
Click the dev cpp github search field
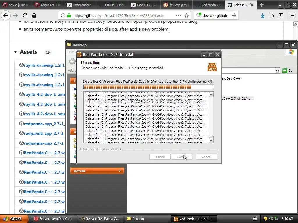215,16
